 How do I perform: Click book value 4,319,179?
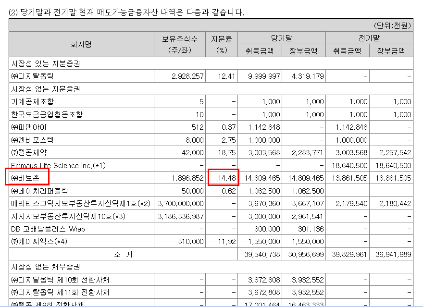(x=308, y=76)
